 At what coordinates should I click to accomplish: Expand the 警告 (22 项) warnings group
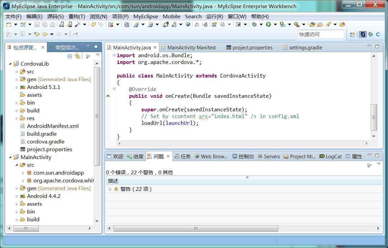pos(110,189)
